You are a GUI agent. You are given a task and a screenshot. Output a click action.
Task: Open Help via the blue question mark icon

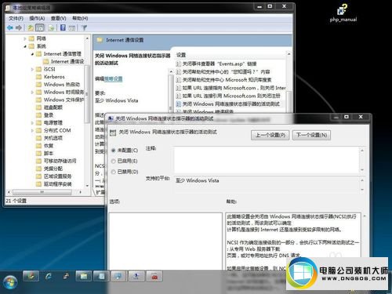[x=63, y=27]
